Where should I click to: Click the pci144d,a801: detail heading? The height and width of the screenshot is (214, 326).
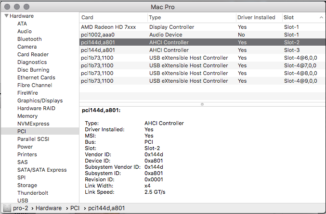point(101,110)
